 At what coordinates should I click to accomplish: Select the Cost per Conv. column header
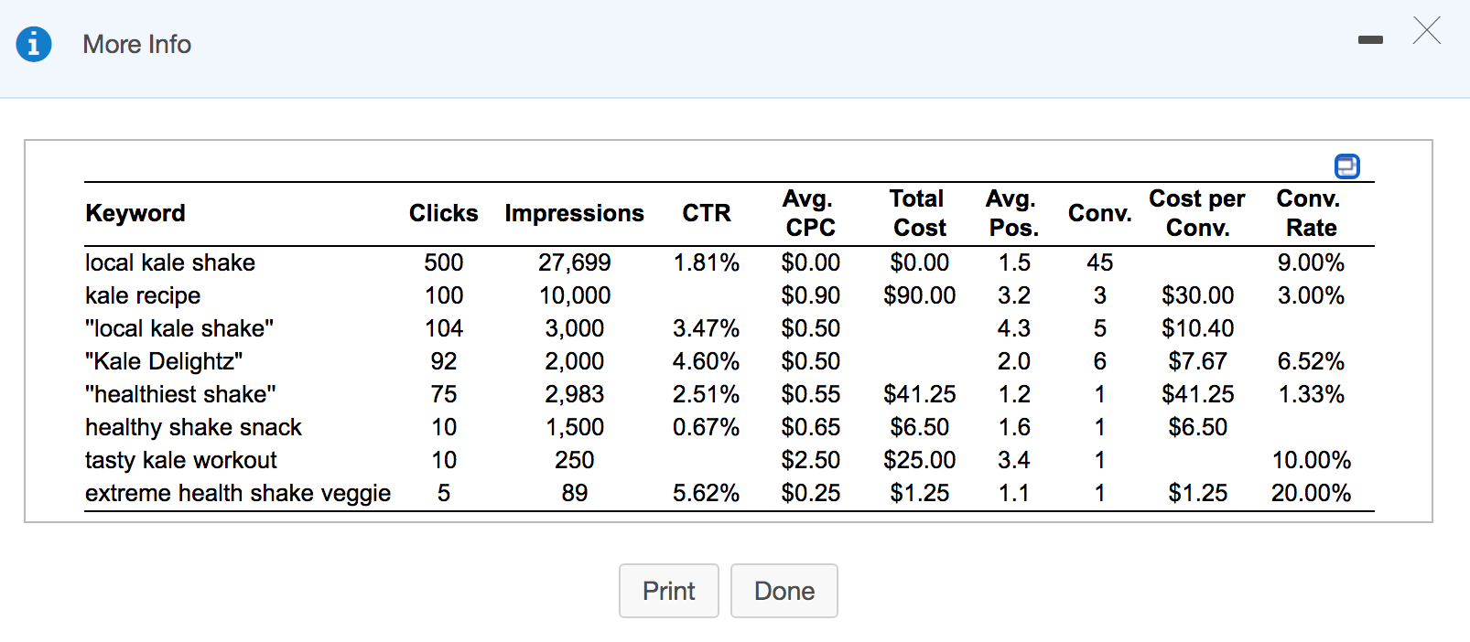(x=1197, y=213)
